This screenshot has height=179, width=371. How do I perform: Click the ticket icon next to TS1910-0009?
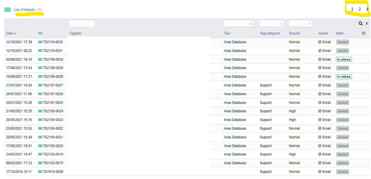pyautogui.click(x=40, y=171)
